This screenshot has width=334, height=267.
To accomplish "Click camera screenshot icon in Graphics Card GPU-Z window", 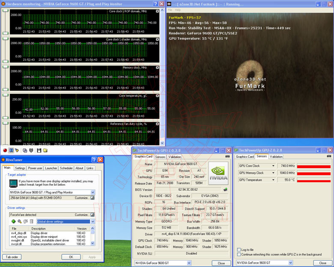I will [x=227, y=156].
